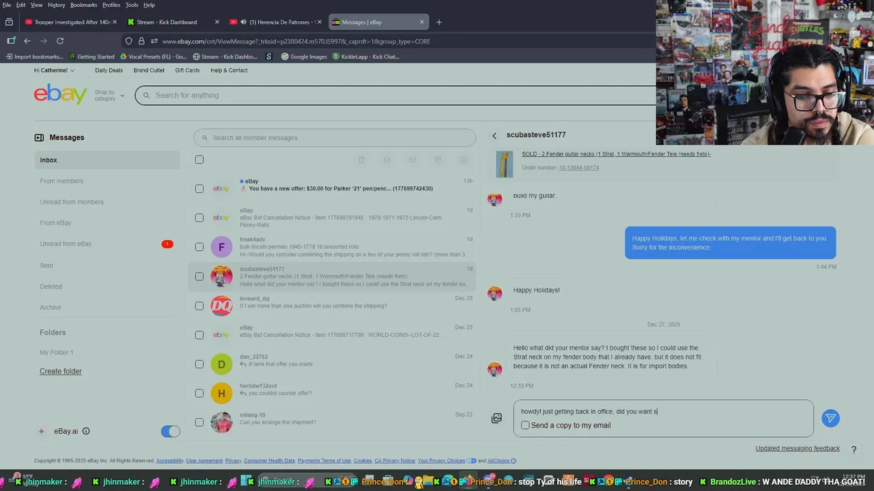874x491 pixels.
Task: Open 'Unread from eBay' filter
Action: (66, 243)
